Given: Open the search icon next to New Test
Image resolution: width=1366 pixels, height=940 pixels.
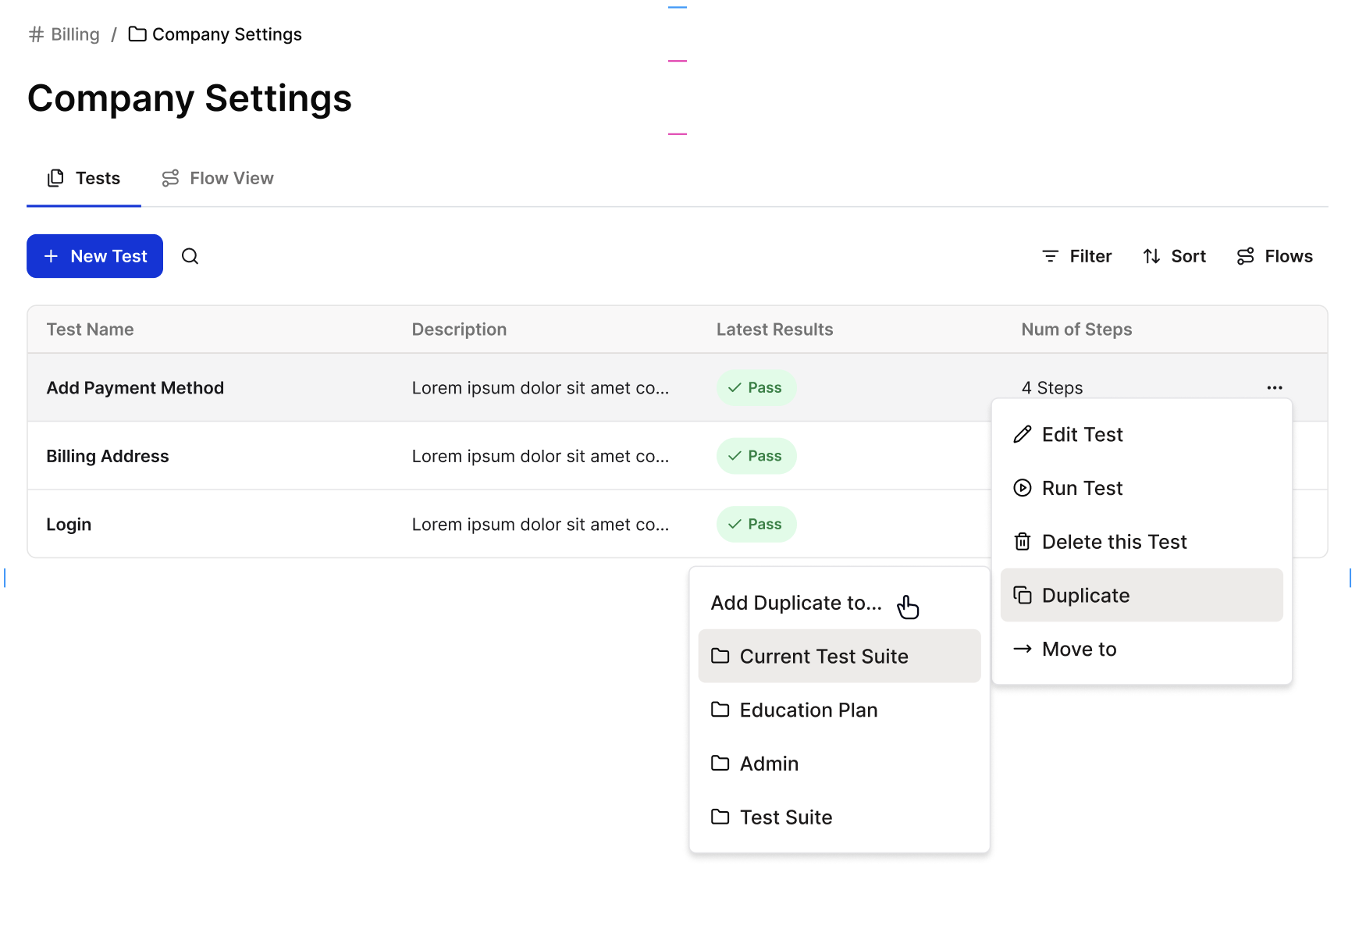Looking at the screenshot, I should pos(190,256).
